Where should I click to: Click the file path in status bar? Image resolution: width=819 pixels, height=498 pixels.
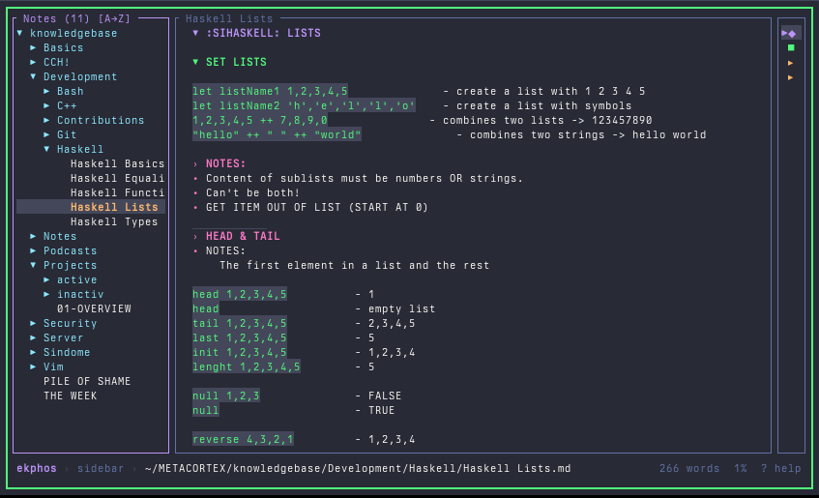tap(358, 468)
